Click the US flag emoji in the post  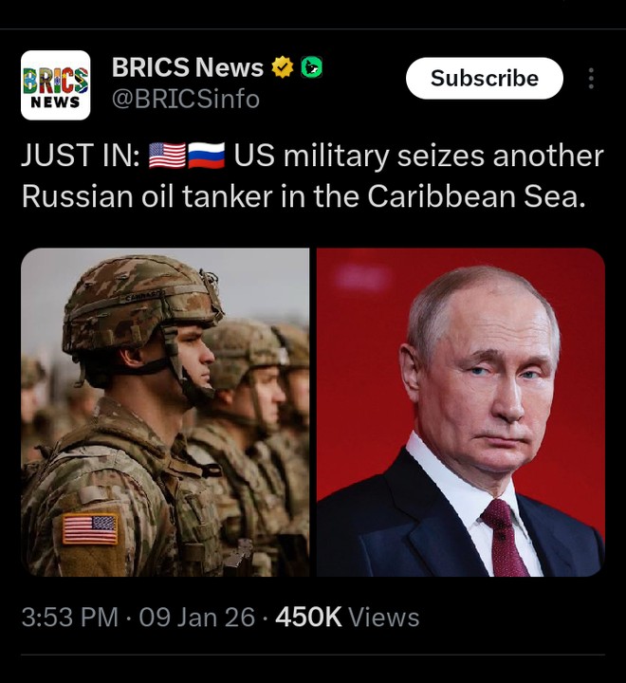click(167, 156)
